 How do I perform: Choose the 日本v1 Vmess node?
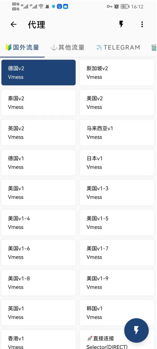pyautogui.click(x=117, y=163)
